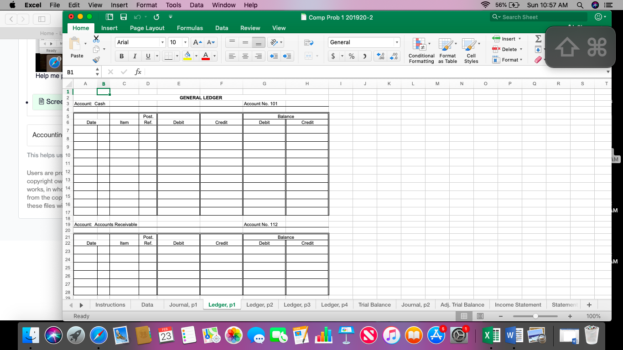Toggle italic formatting
This screenshot has width=623, height=350.
pyautogui.click(x=134, y=56)
